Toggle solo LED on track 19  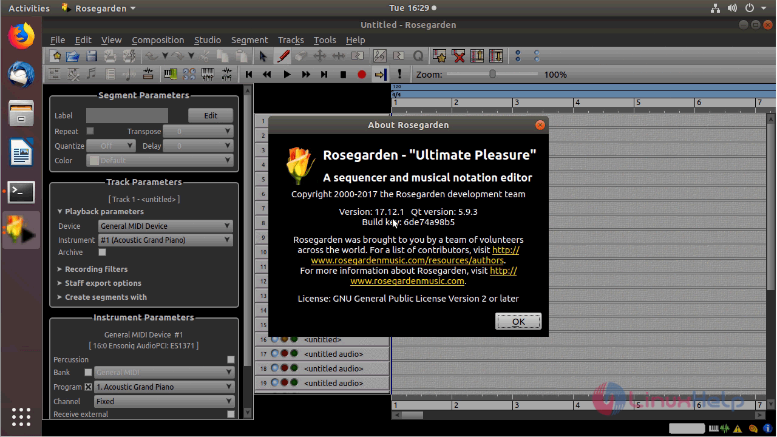294,382
